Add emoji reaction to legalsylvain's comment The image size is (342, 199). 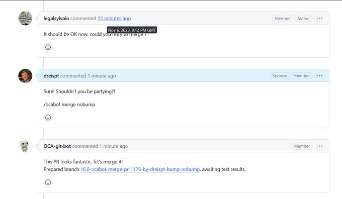pyautogui.click(x=48, y=47)
